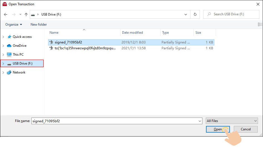Image resolution: width=263 pixels, height=156 pixels.
Task: Click the Network icon in sidebar
Action: (x=9, y=72)
